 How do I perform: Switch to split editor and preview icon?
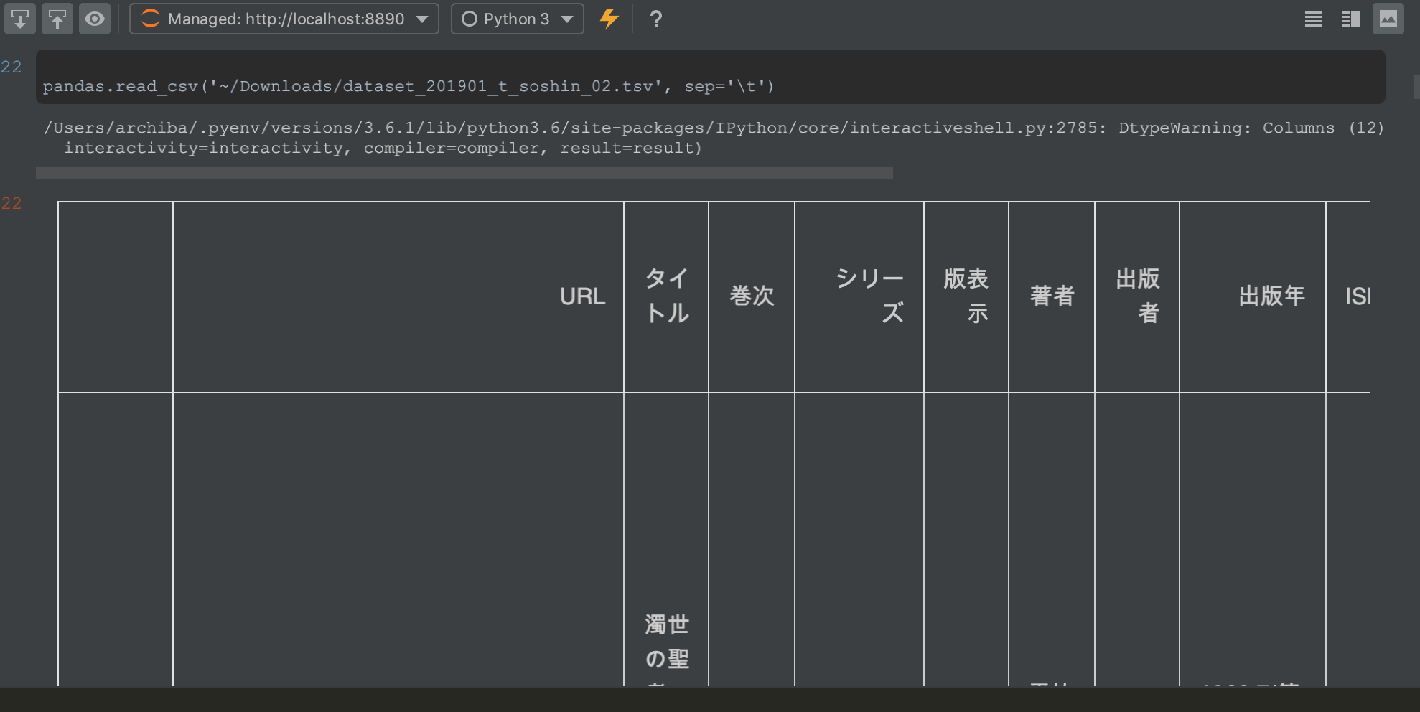coord(1351,19)
